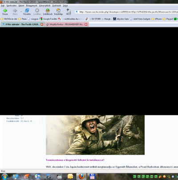This screenshot has height=180, width=178.
Task: Open the Abydos Gate bookmark
Action: coord(121,19)
